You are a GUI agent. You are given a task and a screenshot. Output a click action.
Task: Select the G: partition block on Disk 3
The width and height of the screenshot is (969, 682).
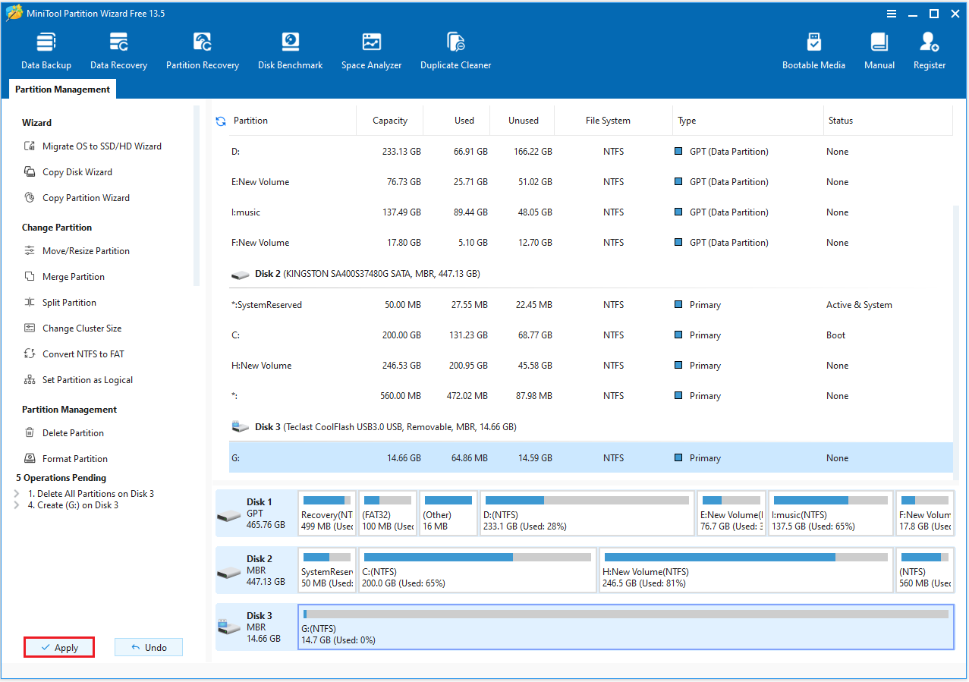(628, 627)
